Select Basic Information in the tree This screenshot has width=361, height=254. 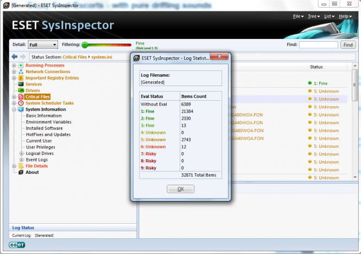(x=44, y=116)
